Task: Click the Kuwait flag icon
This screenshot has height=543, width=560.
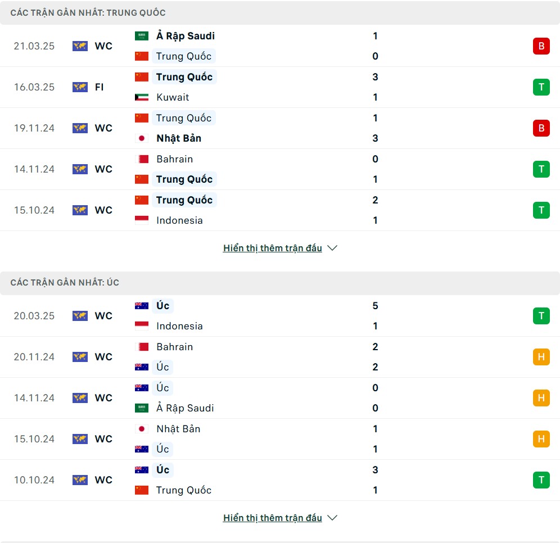Action: click(142, 97)
